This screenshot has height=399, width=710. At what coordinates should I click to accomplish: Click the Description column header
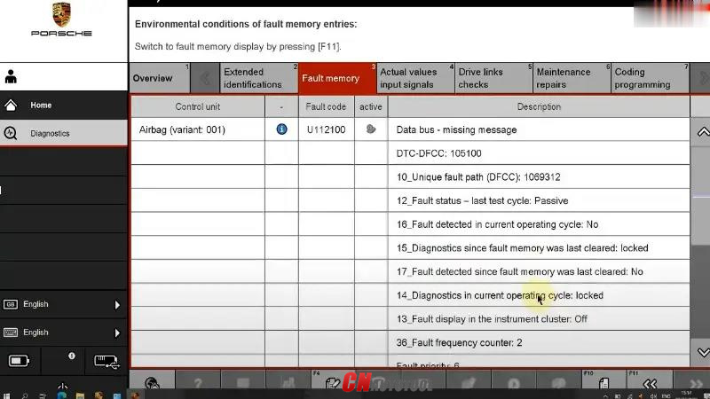[x=539, y=106]
